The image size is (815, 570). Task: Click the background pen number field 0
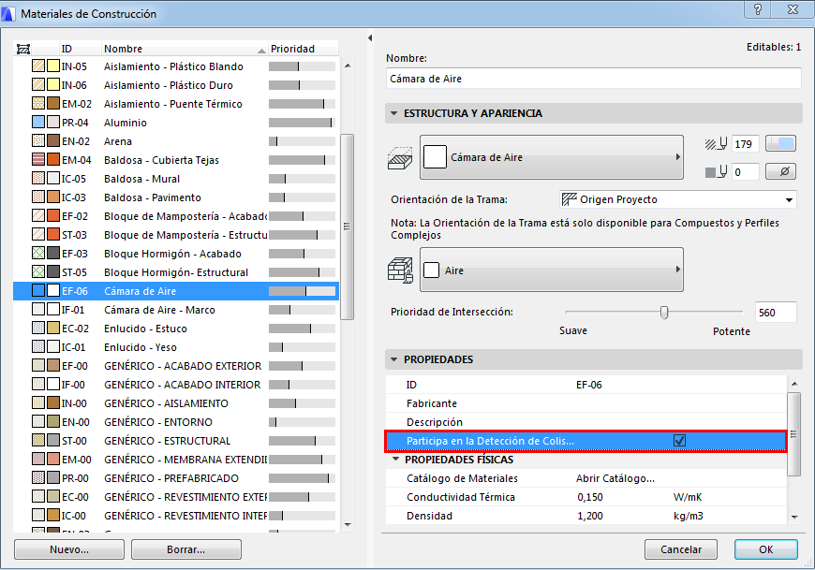tap(746, 172)
